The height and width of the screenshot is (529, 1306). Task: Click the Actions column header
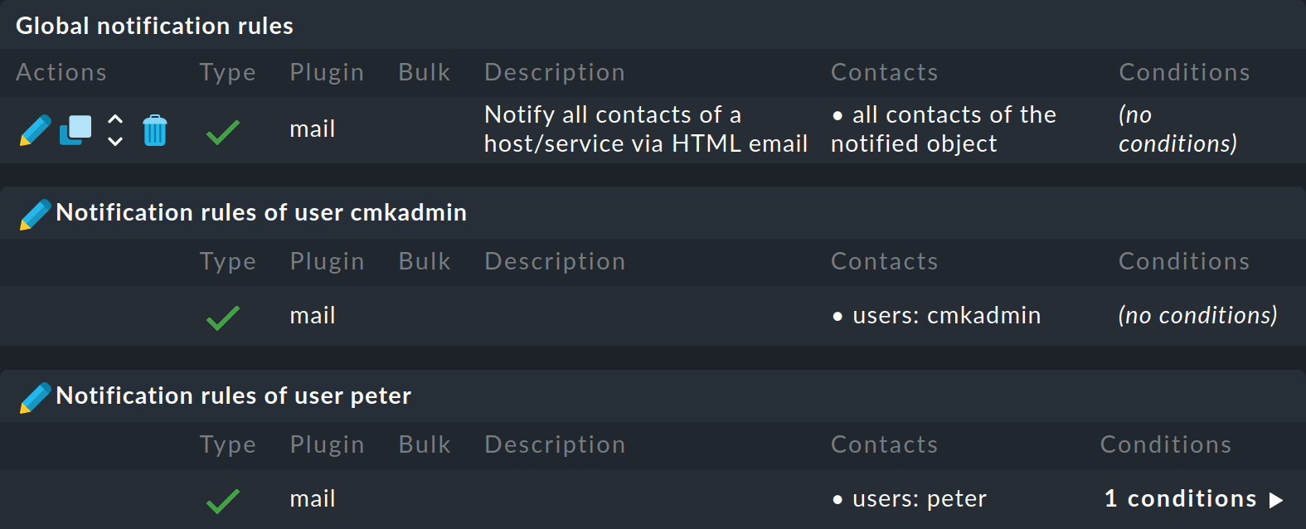(61, 72)
